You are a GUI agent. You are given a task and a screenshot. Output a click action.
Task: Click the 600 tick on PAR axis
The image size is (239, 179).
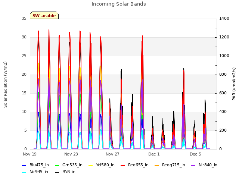click(x=223, y=93)
